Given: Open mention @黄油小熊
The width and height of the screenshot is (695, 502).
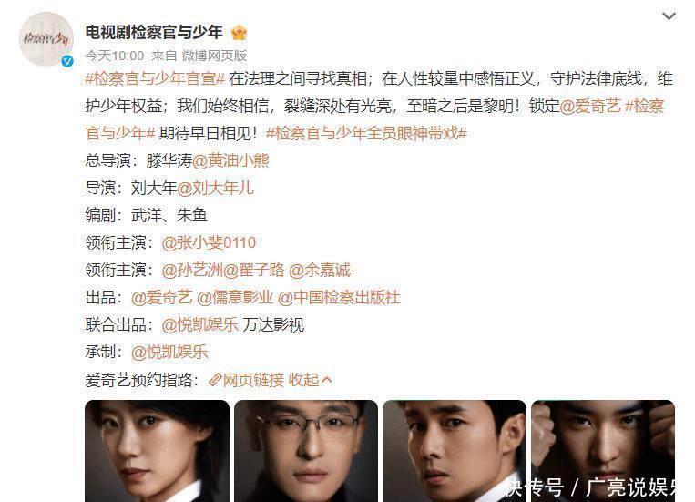Looking at the screenshot, I should [231, 160].
